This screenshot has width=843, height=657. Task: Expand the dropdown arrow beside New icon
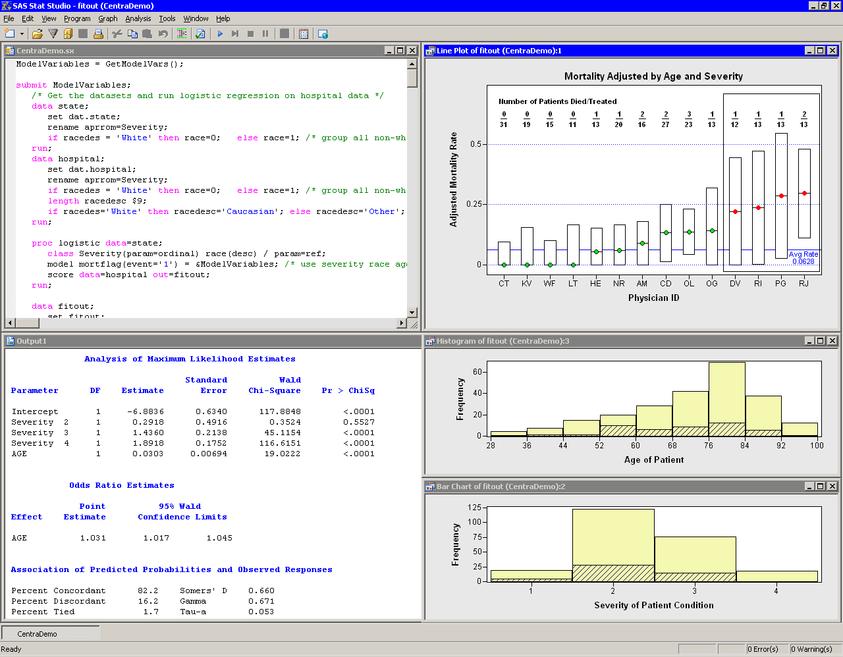(22, 34)
